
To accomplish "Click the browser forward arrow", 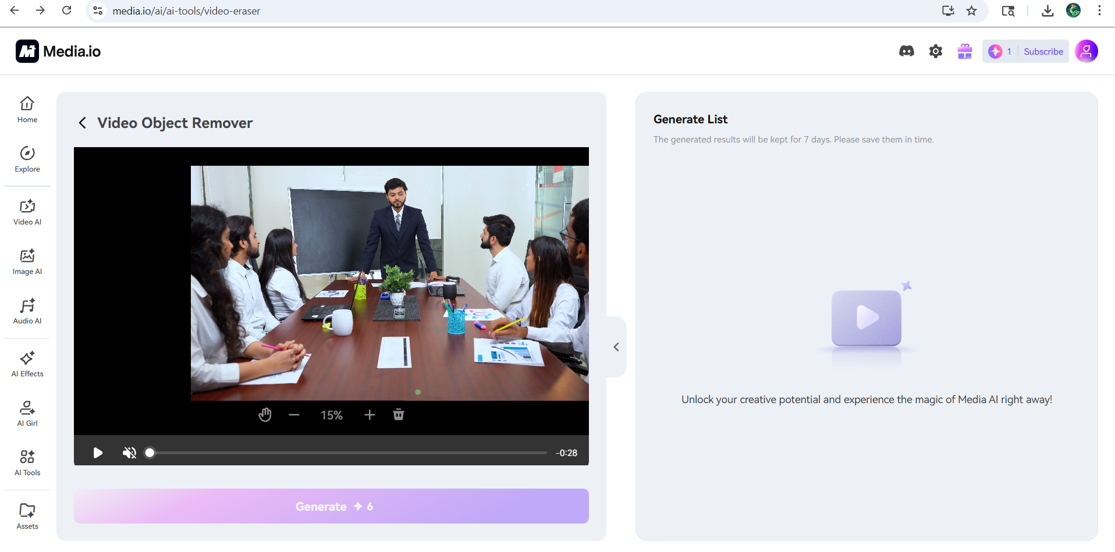I will pyautogui.click(x=40, y=10).
